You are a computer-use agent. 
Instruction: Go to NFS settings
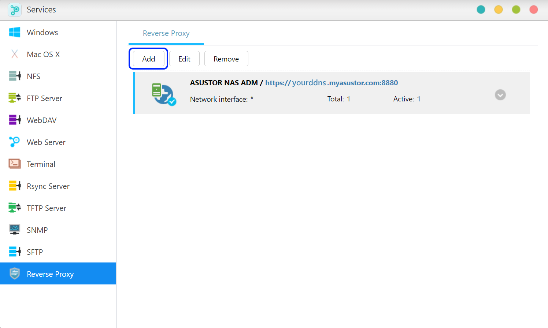coord(58,76)
